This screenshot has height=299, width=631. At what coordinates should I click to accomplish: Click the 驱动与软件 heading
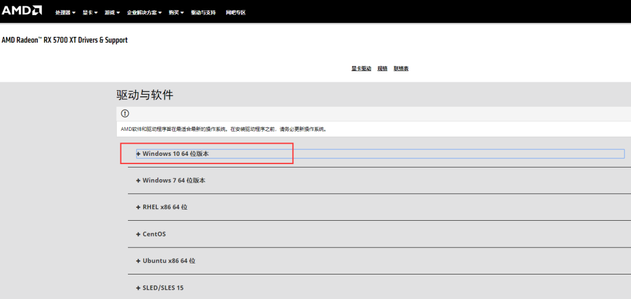tap(145, 95)
